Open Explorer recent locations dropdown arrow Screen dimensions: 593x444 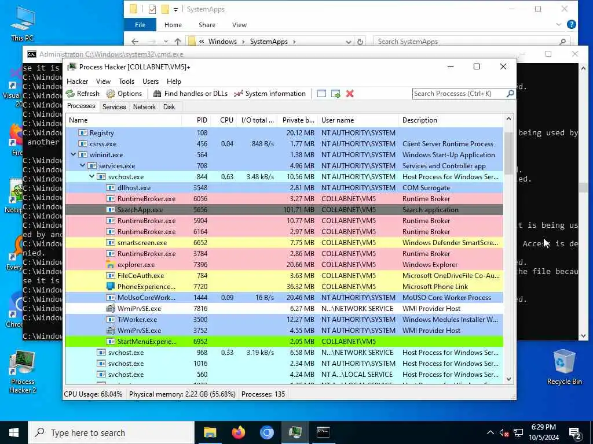pyautogui.click(x=166, y=42)
